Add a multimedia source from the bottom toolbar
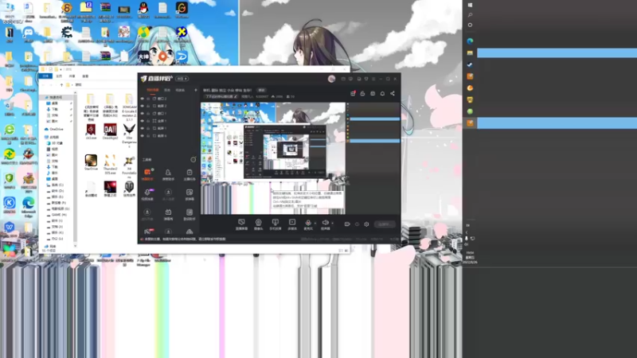This screenshot has height=358, width=637. tap(292, 224)
